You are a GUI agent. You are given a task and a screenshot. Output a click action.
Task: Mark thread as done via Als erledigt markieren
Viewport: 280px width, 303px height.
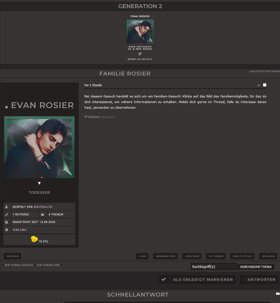pos(197,279)
